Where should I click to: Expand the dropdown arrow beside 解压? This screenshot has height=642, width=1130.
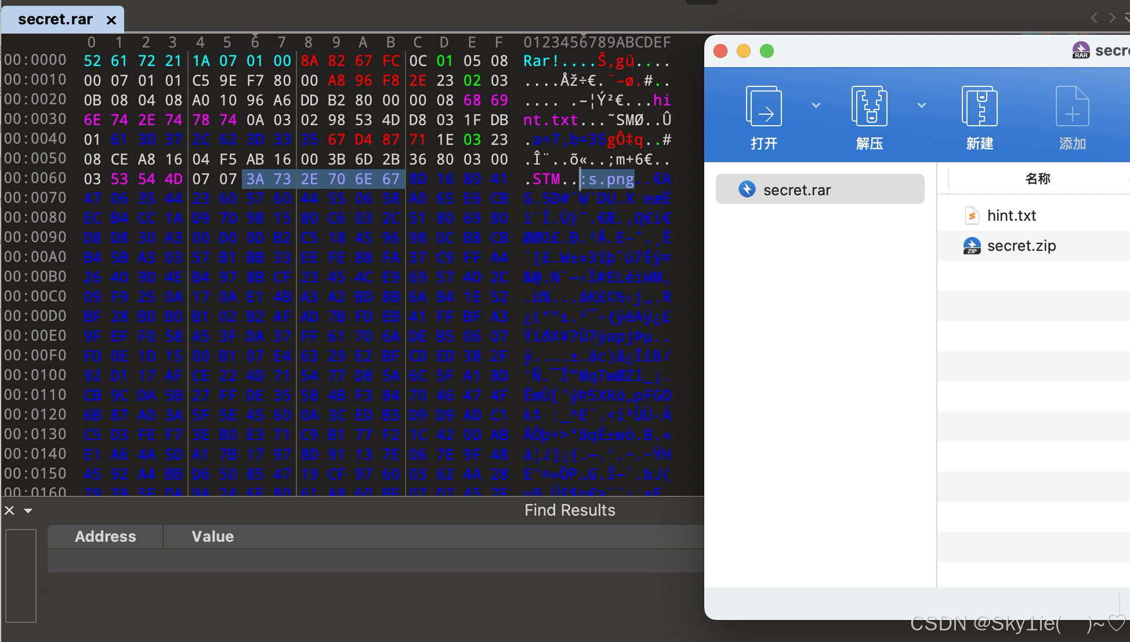coord(922,105)
